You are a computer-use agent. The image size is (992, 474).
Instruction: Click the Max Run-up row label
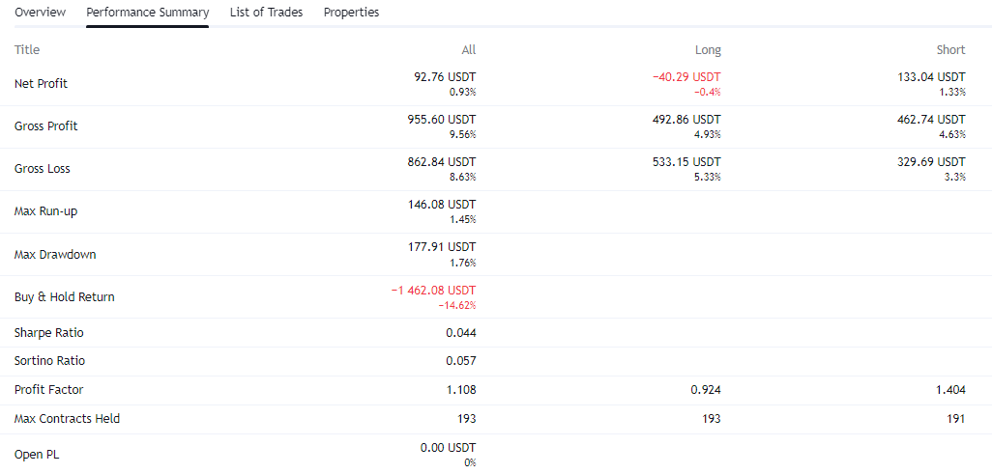point(45,211)
